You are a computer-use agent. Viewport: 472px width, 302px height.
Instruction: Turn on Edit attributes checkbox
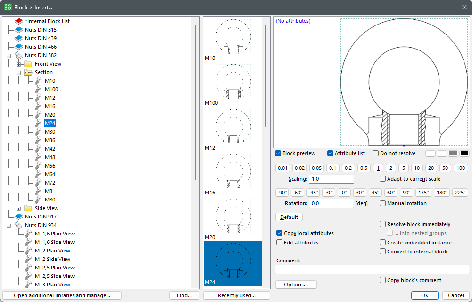pos(279,243)
